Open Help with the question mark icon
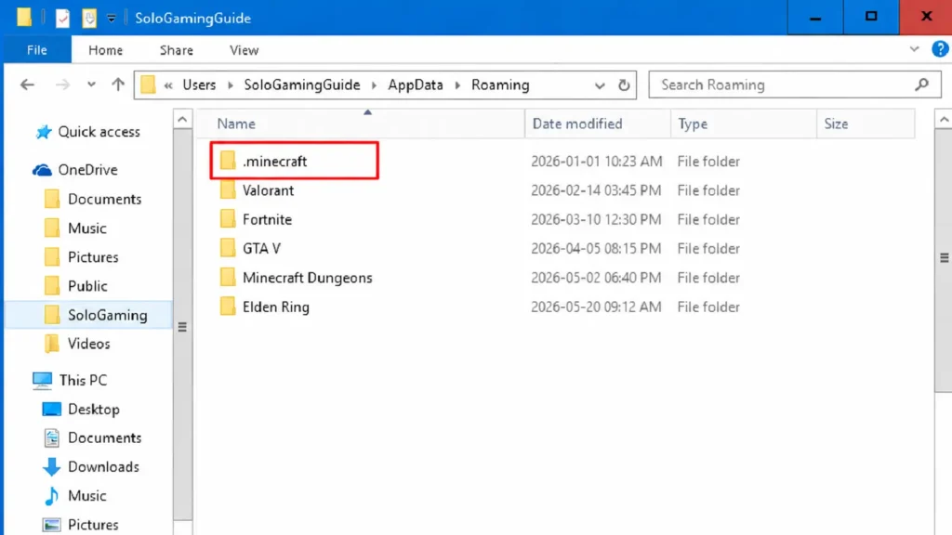This screenshot has height=535, width=952. coord(940,49)
